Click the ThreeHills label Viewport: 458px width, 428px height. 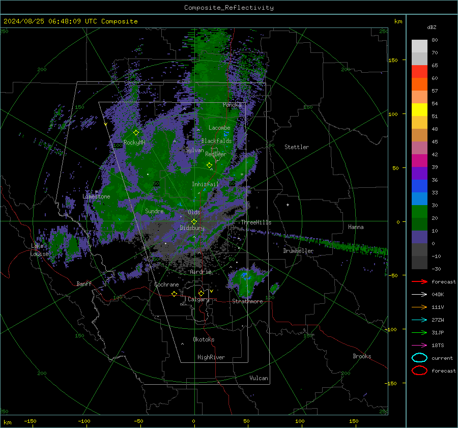(x=256, y=222)
